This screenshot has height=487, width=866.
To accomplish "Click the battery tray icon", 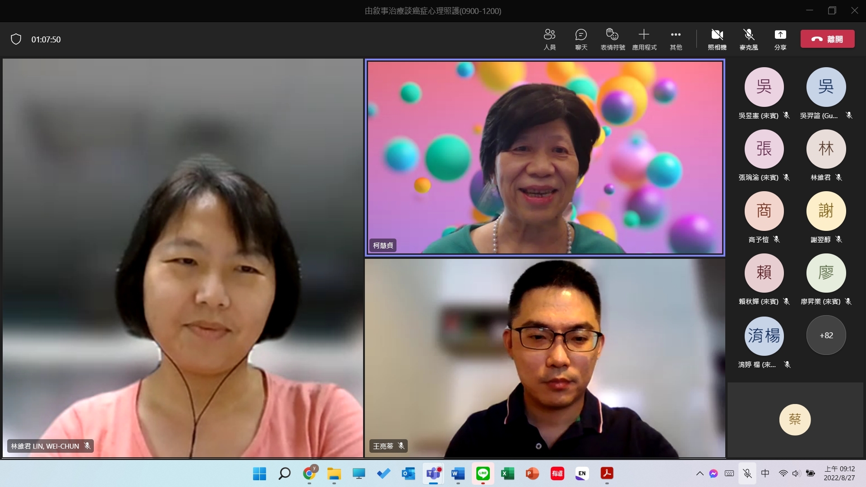I will [x=811, y=473].
